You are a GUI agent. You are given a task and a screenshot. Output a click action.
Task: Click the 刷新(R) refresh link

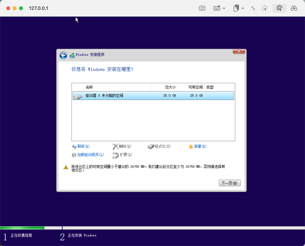click(x=81, y=147)
